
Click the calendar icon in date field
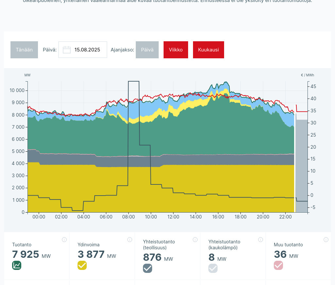[67, 50]
